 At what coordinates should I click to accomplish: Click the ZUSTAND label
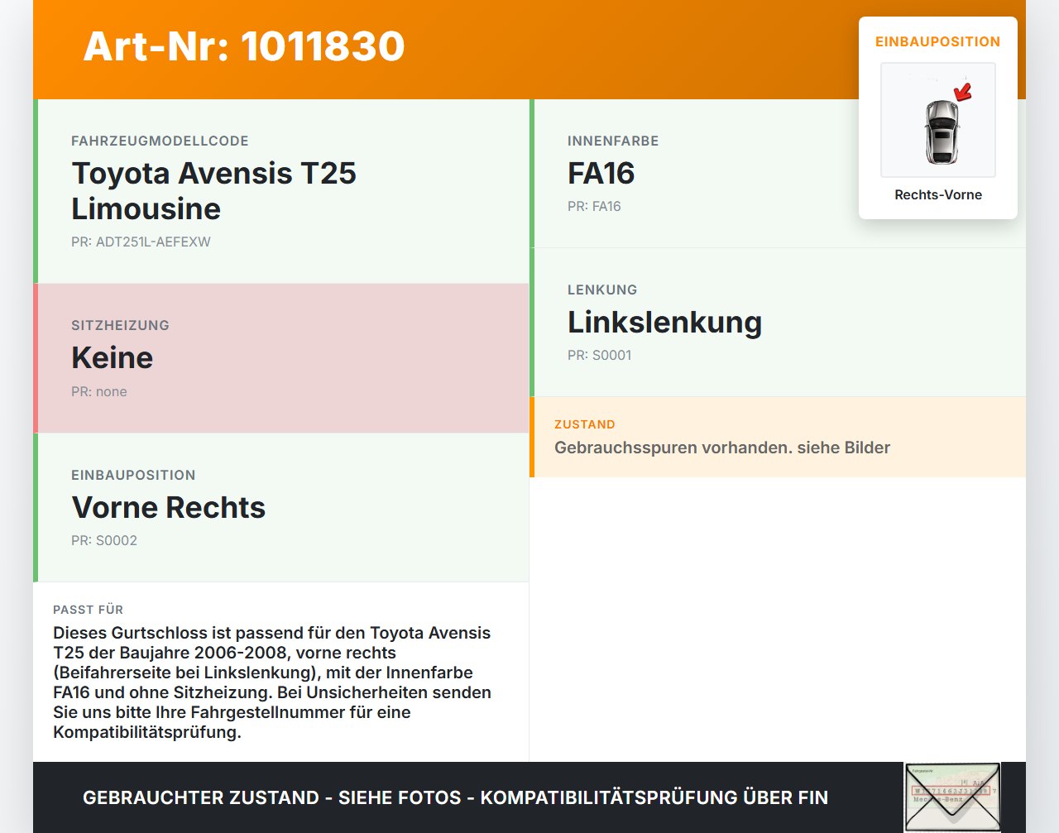click(585, 424)
